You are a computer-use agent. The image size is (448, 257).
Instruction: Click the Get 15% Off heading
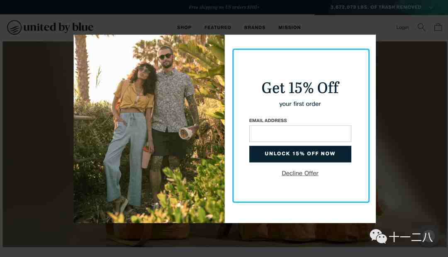300,88
